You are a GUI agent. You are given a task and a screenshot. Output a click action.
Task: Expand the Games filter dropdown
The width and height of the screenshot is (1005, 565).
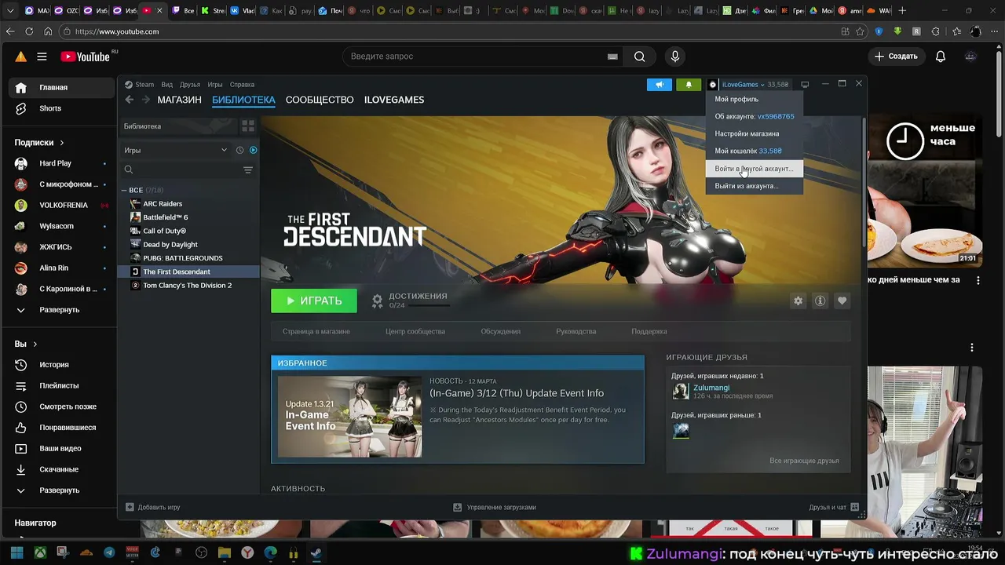(224, 150)
